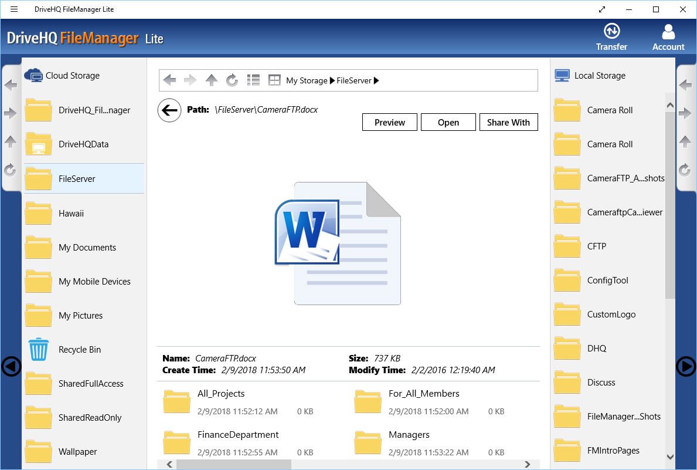Open CameraFTP.docx with the Open button

[448, 122]
